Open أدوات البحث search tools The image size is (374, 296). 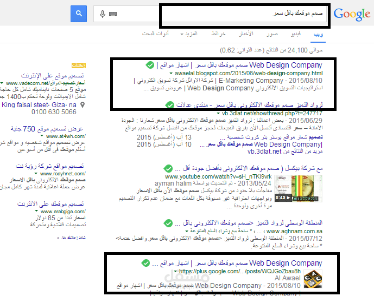click(155, 34)
